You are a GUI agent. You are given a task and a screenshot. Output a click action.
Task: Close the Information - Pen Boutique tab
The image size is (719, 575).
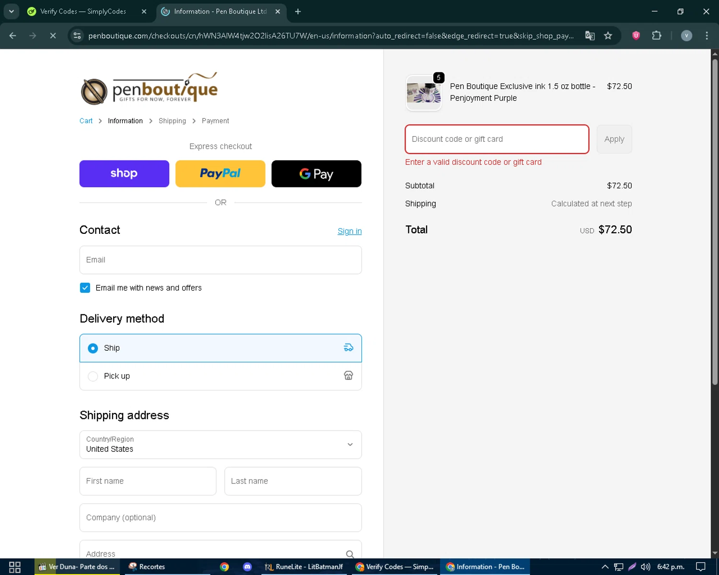[278, 11]
